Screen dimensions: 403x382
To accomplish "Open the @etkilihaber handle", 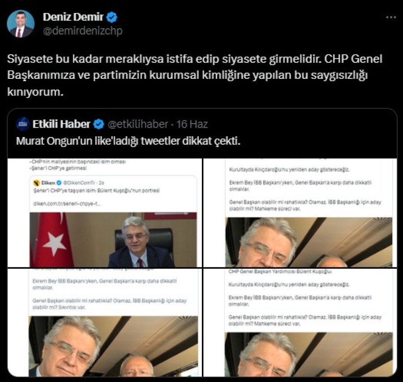I will pos(138,124).
